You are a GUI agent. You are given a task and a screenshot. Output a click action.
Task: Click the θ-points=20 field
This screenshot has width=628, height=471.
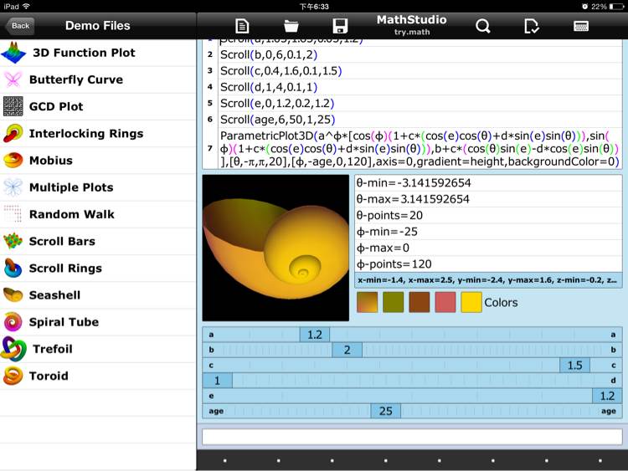click(488, 215)
